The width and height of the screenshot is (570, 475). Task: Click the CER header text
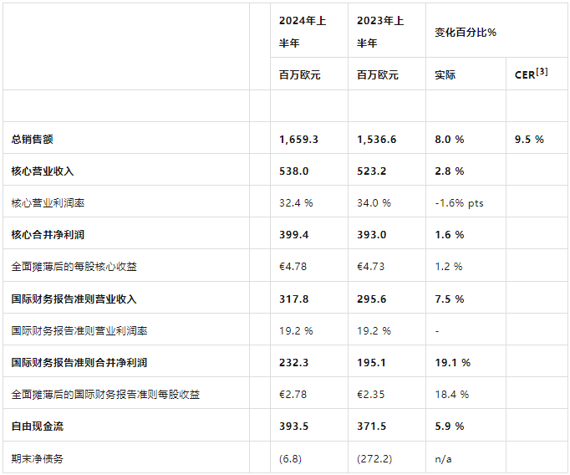pos(525,75)
